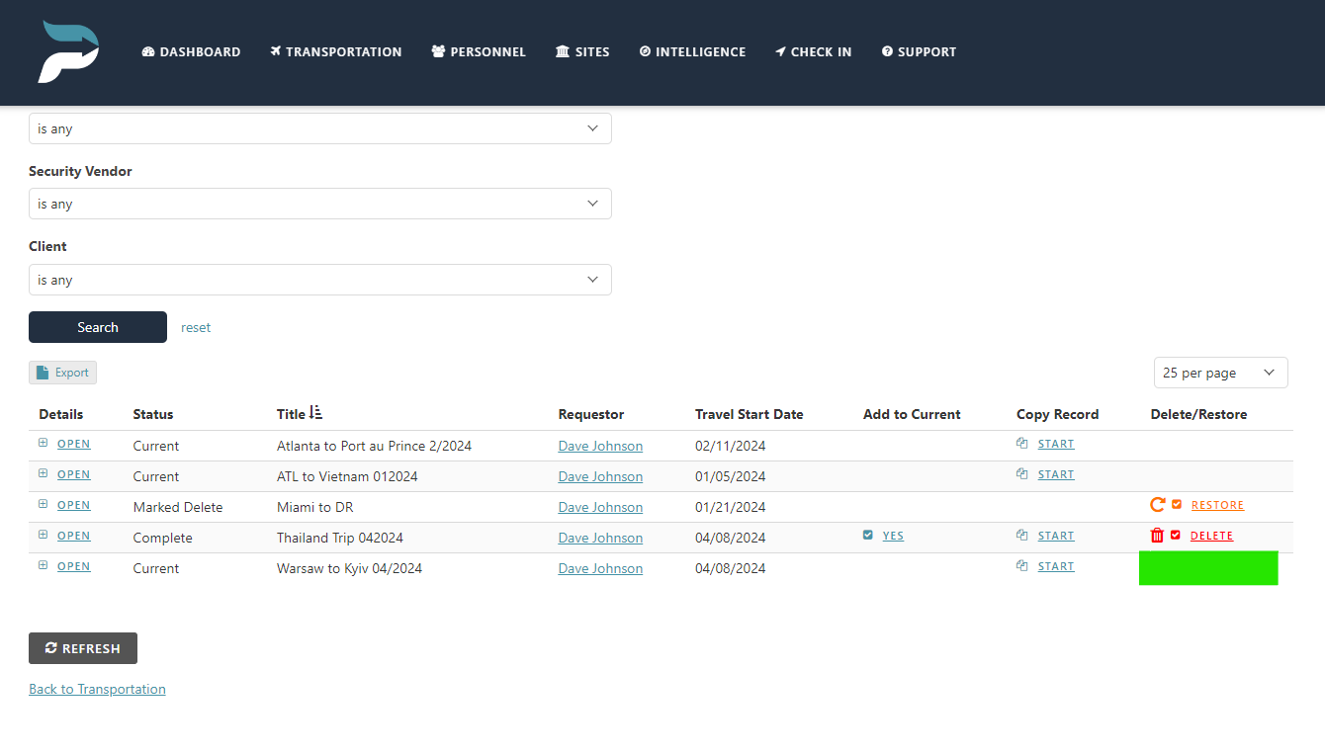Open the '25 per page' dropdown
The width and height of the screenshot is (1325, 753).
(x=1220, y=372)
